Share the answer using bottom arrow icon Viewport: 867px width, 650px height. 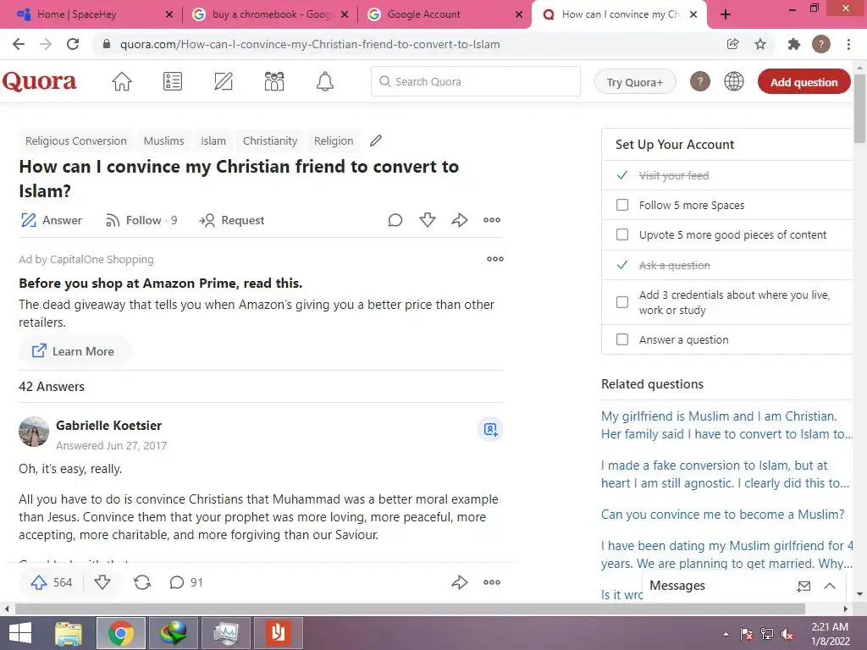(460, 582)
